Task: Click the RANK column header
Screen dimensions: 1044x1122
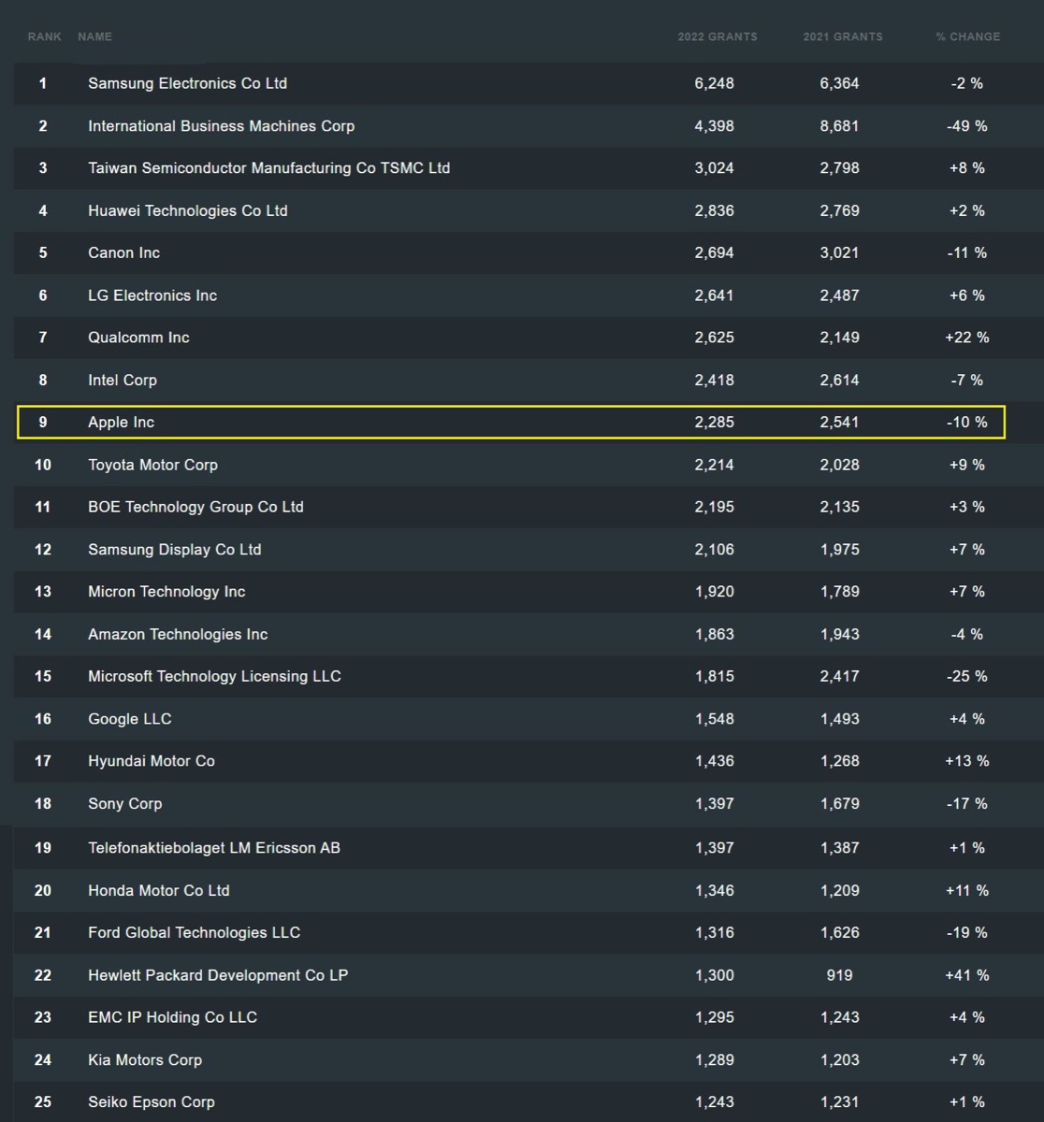Action: click(x=45, y=36)
